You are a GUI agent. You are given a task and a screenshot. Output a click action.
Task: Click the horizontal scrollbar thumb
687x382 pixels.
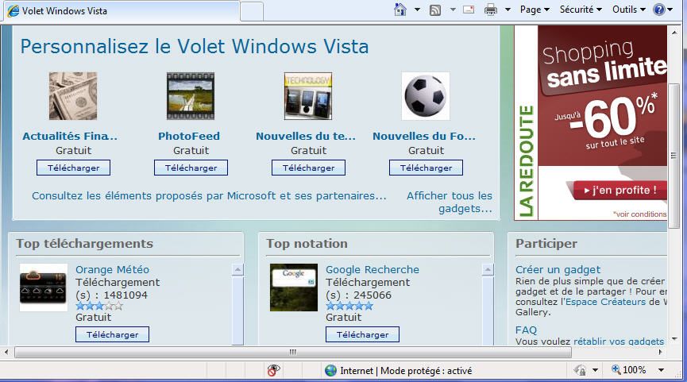coord(293,352)
